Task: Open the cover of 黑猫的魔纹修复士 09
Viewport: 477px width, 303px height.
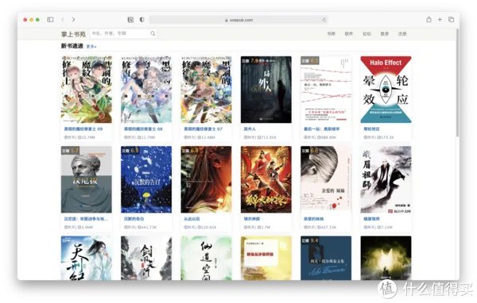Action: click(87, 90)
